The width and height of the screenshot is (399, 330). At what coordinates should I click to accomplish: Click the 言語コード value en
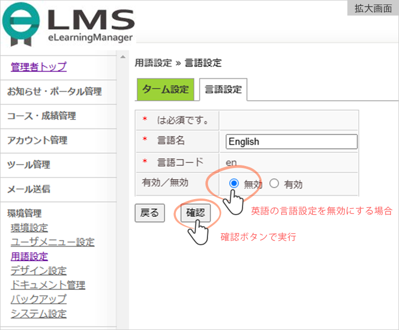click(x=231, y=162)
